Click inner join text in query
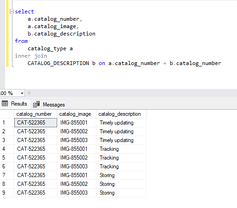 click(31, 56)
